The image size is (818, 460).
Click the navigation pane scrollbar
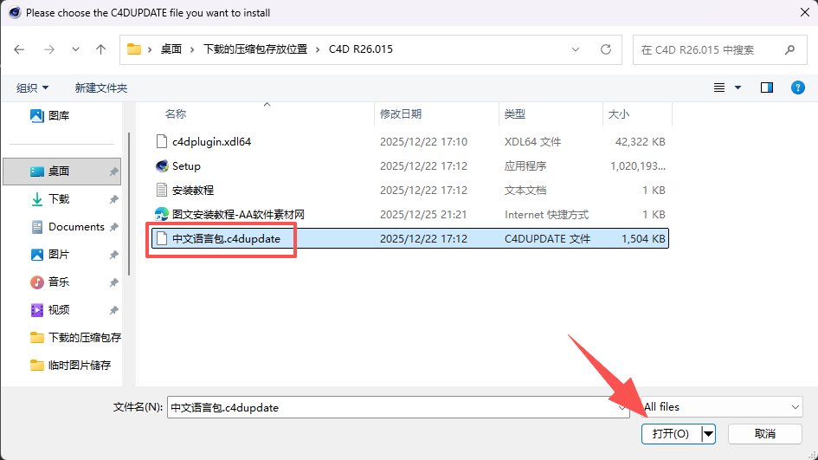coord(129,204)
